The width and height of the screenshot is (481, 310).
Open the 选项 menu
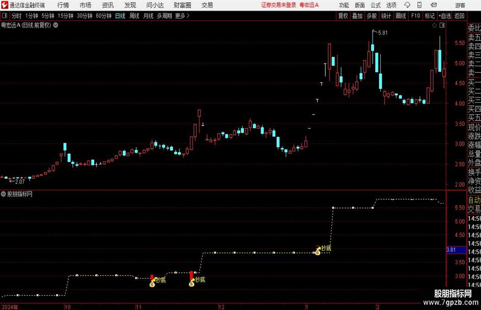point(391,5)
